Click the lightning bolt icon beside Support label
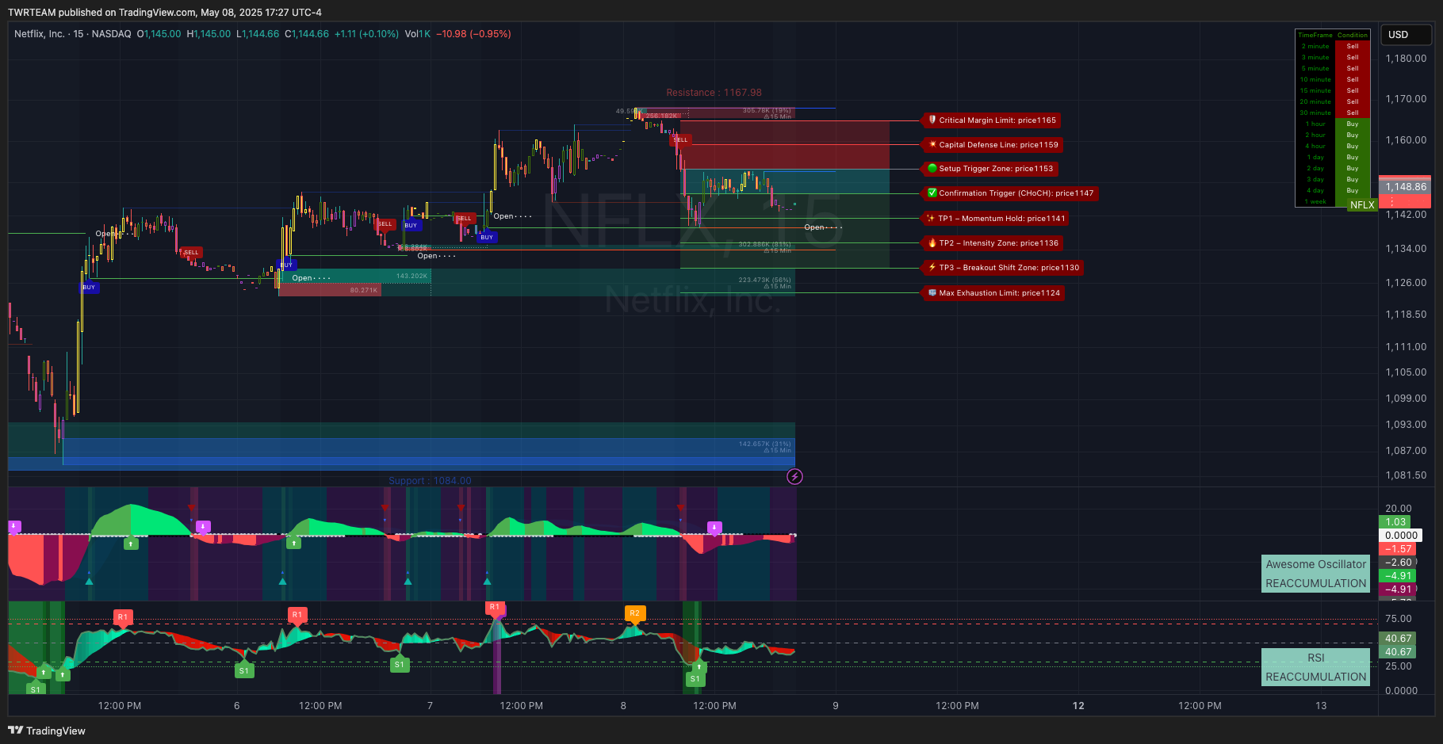This screenshot has height=744, width=1443. tap(794, 476)
